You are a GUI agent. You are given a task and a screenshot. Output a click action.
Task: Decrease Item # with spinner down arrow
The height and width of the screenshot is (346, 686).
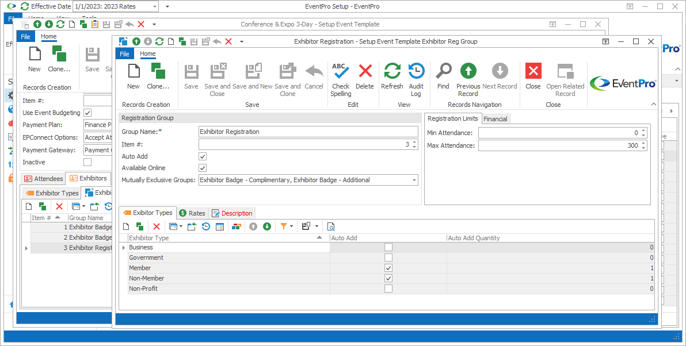point(414,147)
